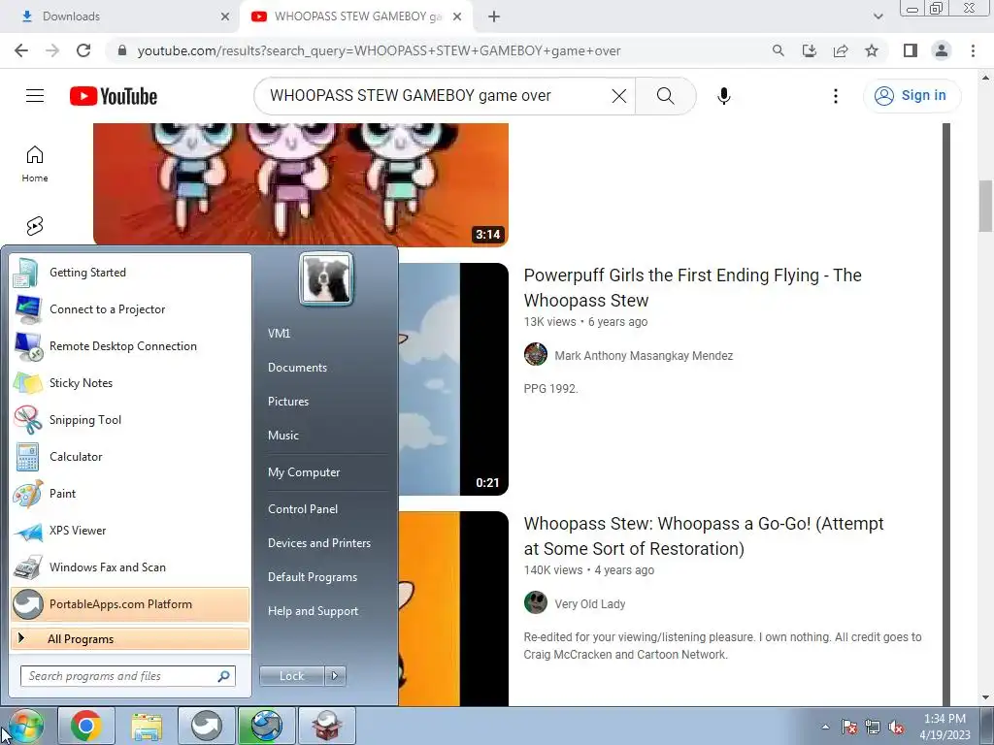Open Powerpuff Girls First Ending Flying video title

coord(692,287)
